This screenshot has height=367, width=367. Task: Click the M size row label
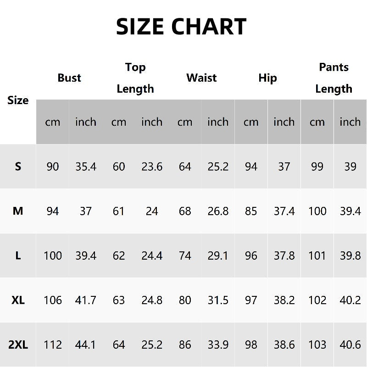coord(18,211)
